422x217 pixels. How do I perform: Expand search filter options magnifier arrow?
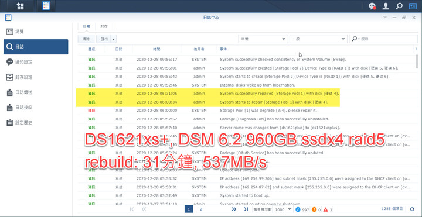coord(356,39)
